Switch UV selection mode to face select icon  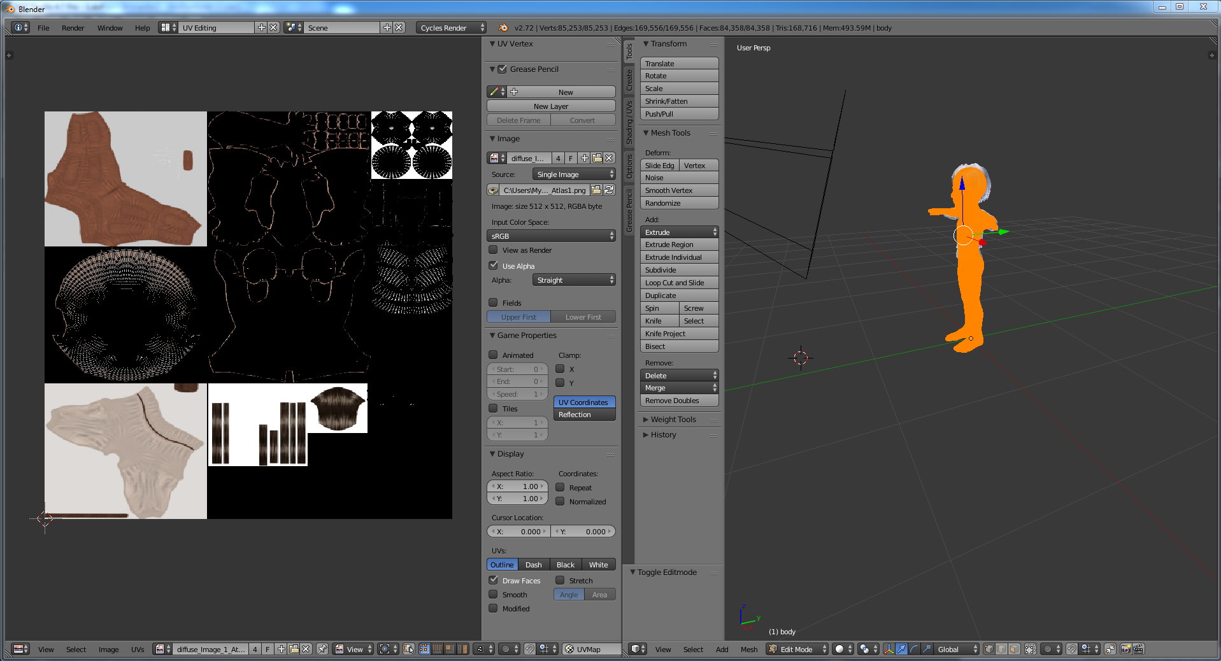451,650
